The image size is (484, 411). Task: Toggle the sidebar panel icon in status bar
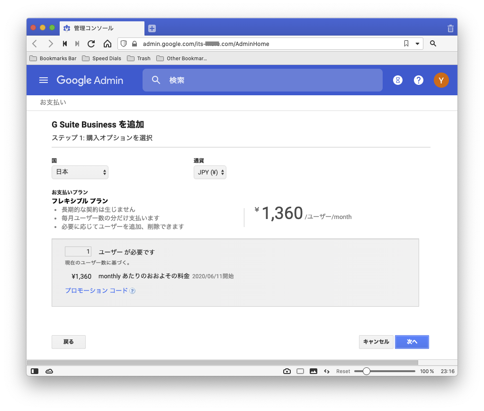click(35, 371)
